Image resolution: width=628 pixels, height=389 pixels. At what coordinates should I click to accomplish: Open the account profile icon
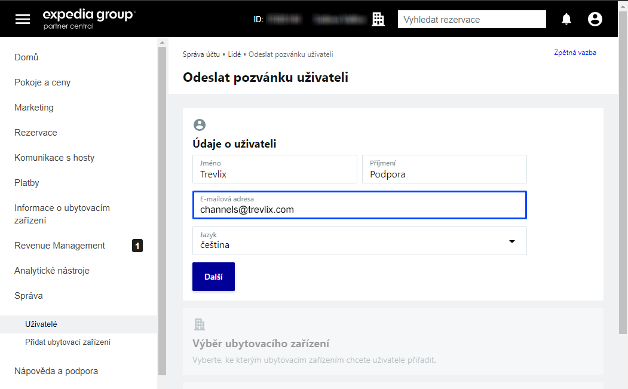pos(595,19)
